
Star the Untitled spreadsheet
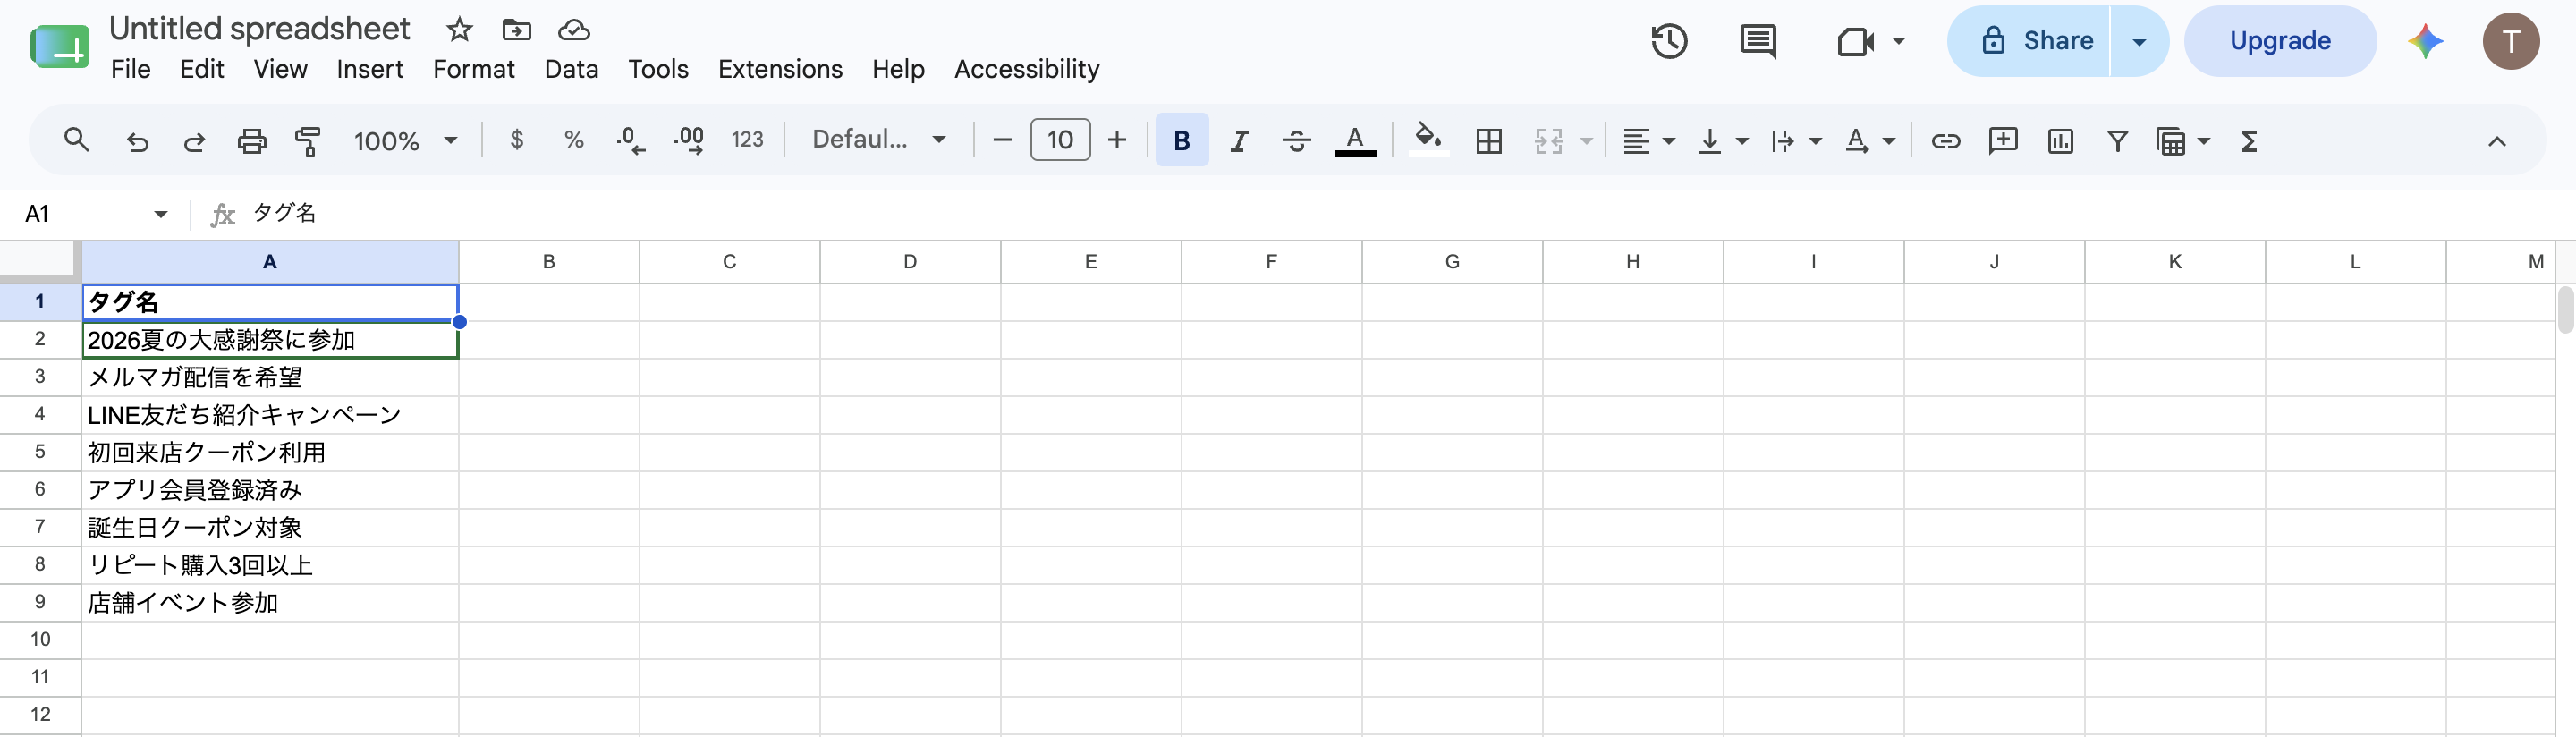[x=459, y=29]
